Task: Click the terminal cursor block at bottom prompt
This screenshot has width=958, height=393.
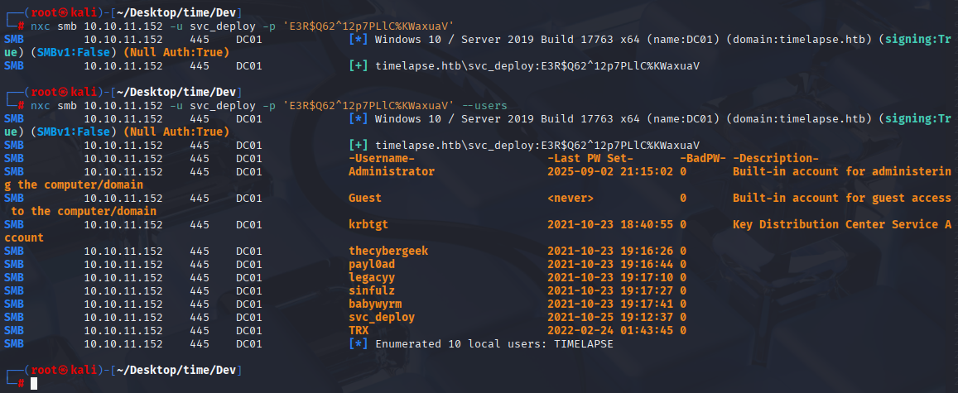Action: [34, 383]
